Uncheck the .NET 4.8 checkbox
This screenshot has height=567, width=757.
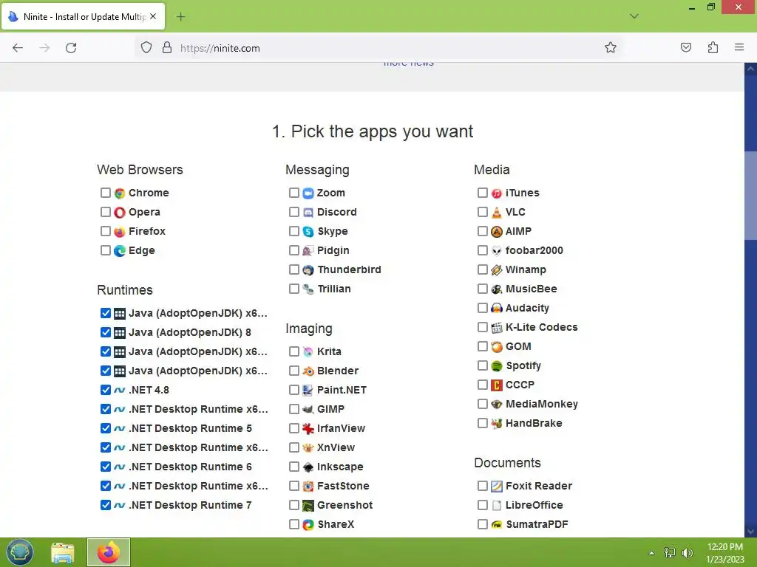tap(105, 390)
